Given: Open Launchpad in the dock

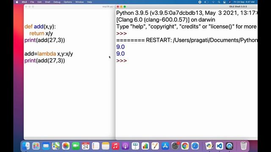Looking at the screenshot, I should pyautogui.click(x=36, y=146).
